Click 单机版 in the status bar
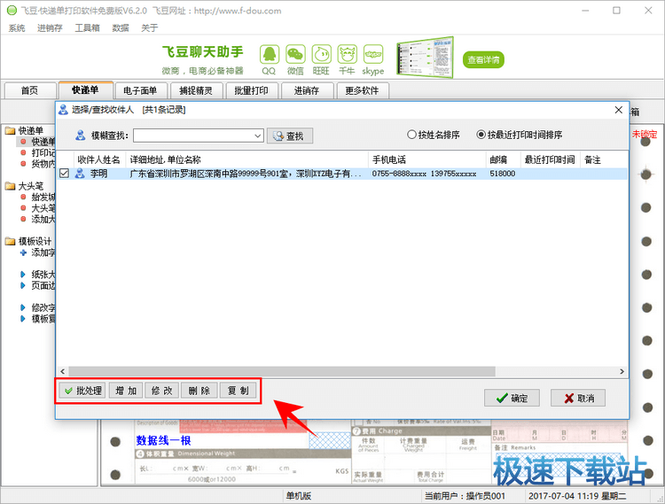This screenshot has height=504, width=665. [x=298, y=496]
